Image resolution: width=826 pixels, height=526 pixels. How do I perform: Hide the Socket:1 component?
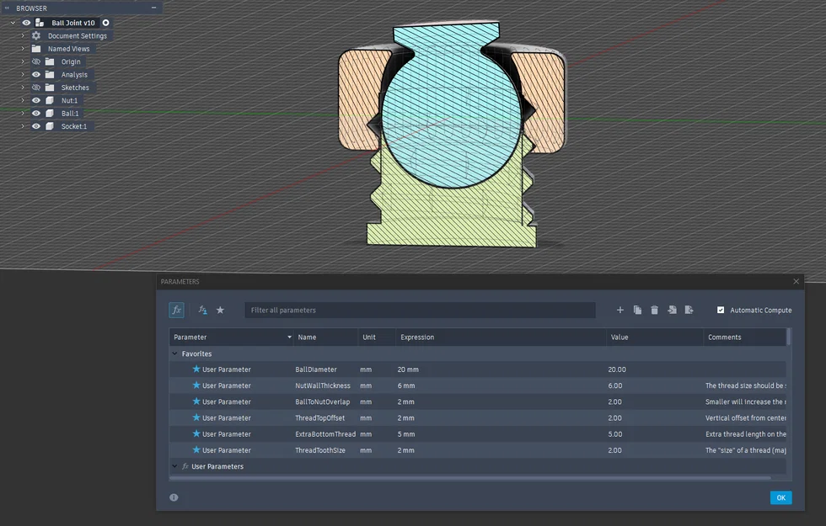[35, 126]
